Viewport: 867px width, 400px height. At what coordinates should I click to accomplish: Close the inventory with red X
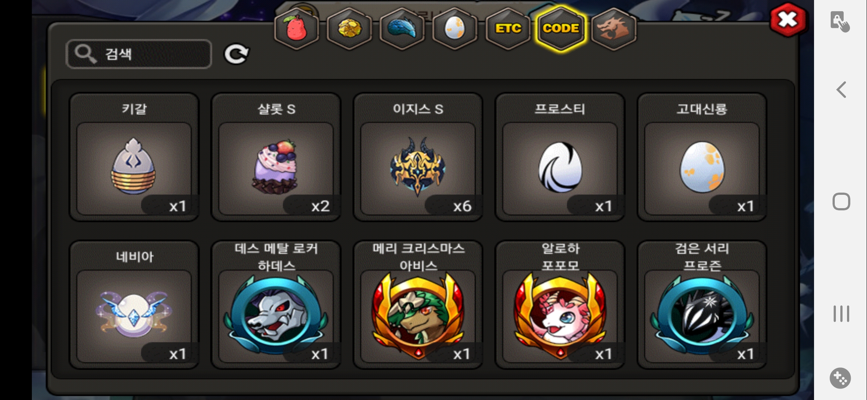tap(788, 20)
